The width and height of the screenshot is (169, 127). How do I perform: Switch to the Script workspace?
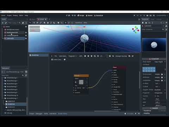point(81,16)
